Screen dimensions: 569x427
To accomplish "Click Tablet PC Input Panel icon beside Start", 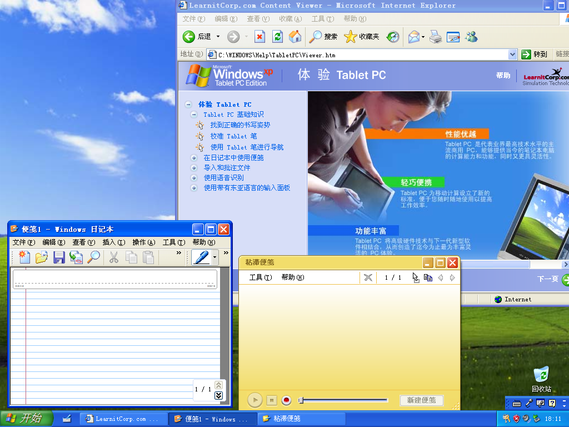I will 67,419.
